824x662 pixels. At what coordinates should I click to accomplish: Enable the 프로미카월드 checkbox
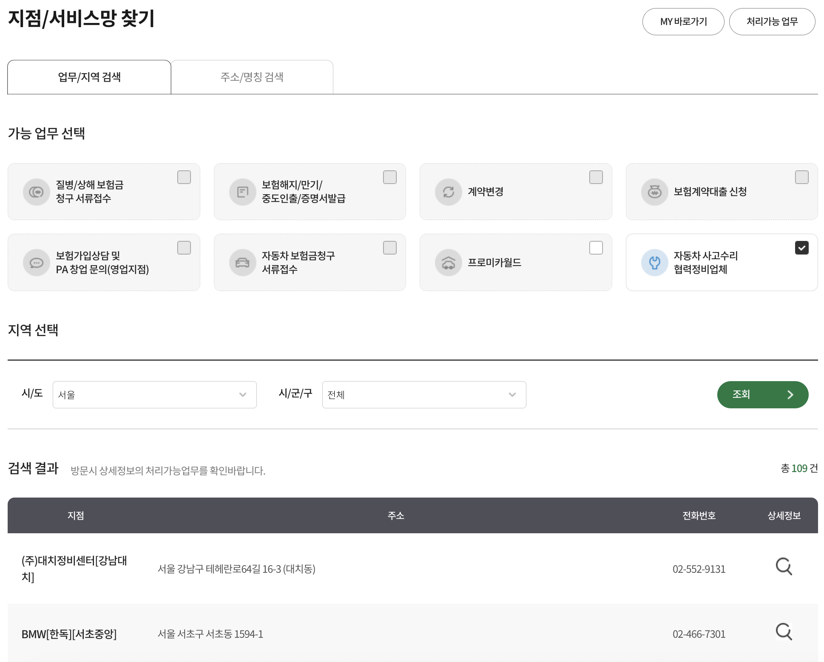[596, 248]
